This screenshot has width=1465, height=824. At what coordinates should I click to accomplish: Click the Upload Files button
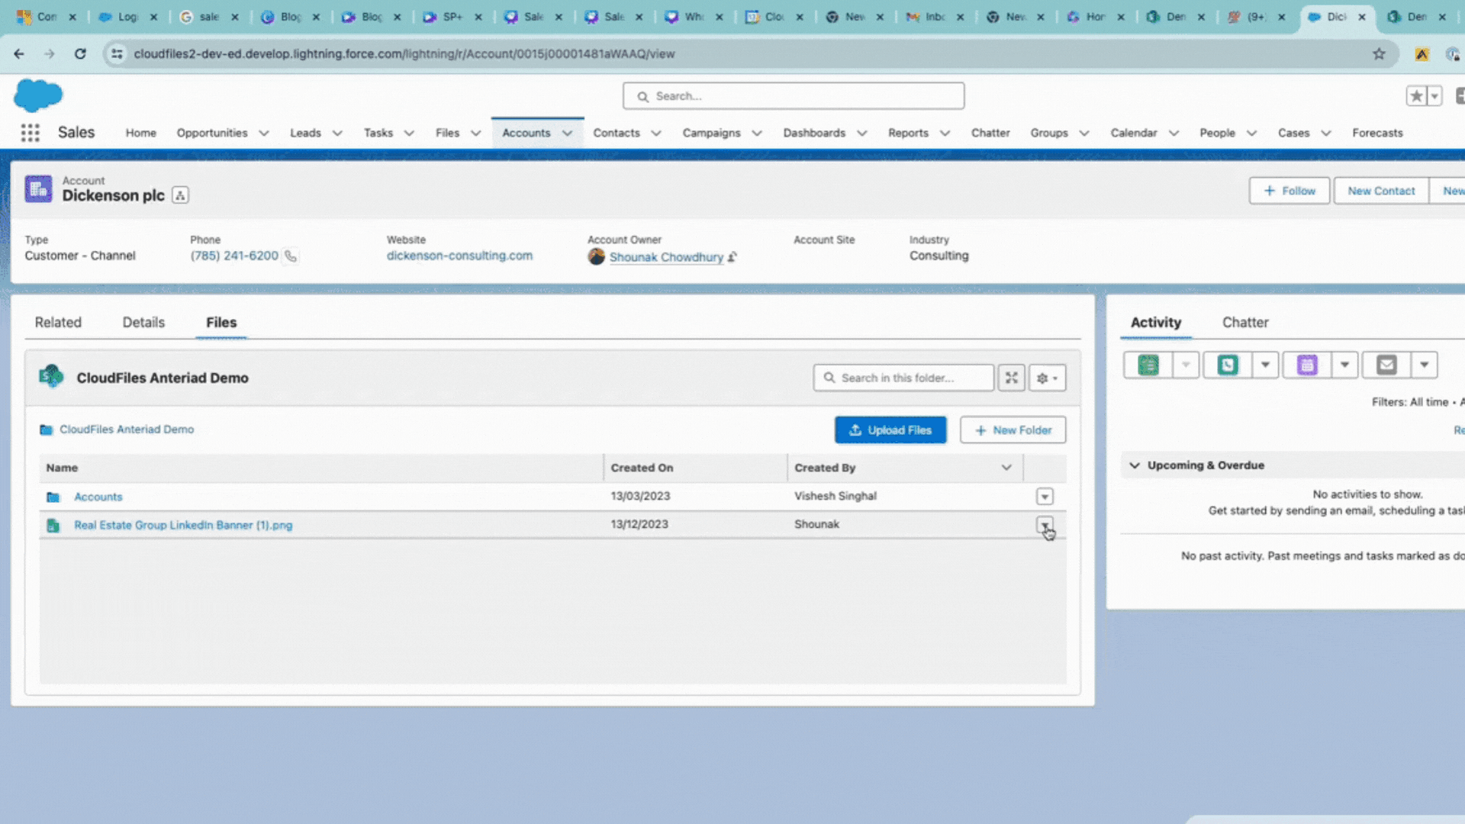pyautogui.click(x=890, y=430)
